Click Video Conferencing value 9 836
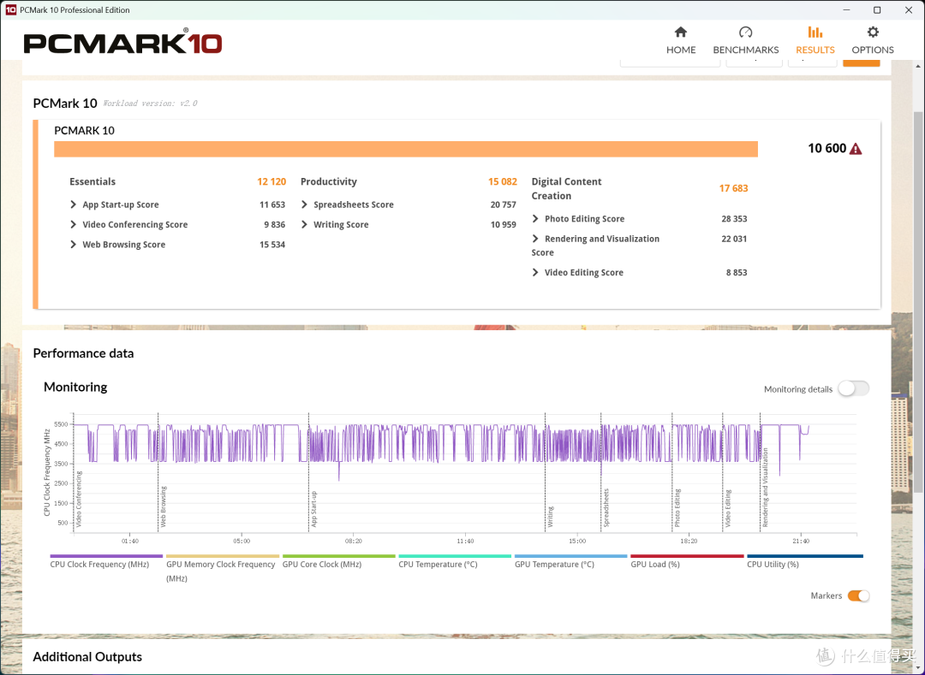The width and height of the screenshot is (925, 675). click(x=275, y=224)
